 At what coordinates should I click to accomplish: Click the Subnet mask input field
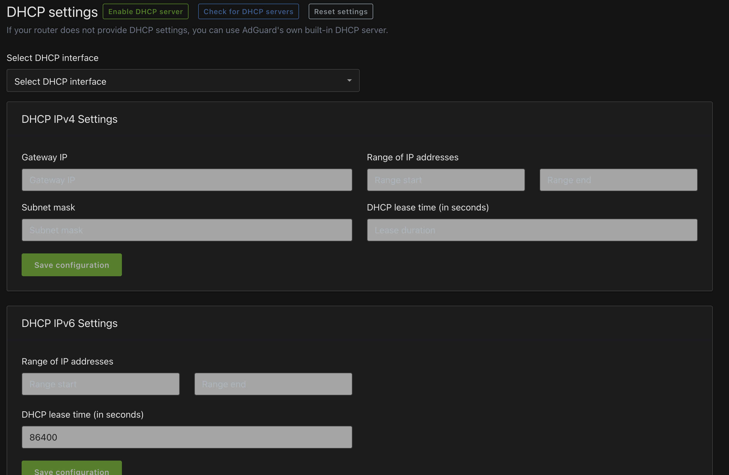[x=186, y=230]
